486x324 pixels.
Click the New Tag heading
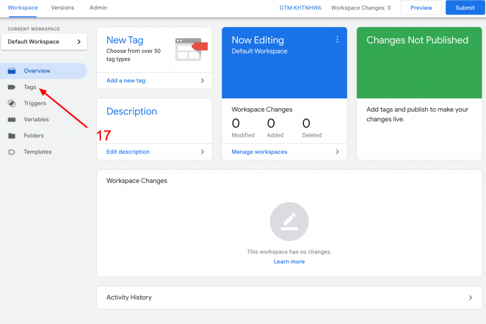(x=125, y=40)
